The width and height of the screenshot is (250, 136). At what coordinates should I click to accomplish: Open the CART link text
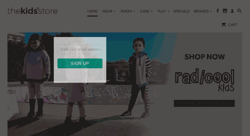[x=233, y=25]
